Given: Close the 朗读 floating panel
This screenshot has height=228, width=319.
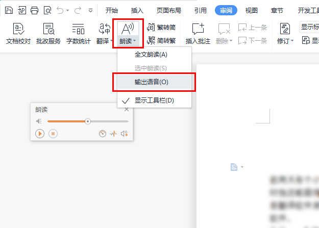Looking at the screenshot, I should [127, 110].
